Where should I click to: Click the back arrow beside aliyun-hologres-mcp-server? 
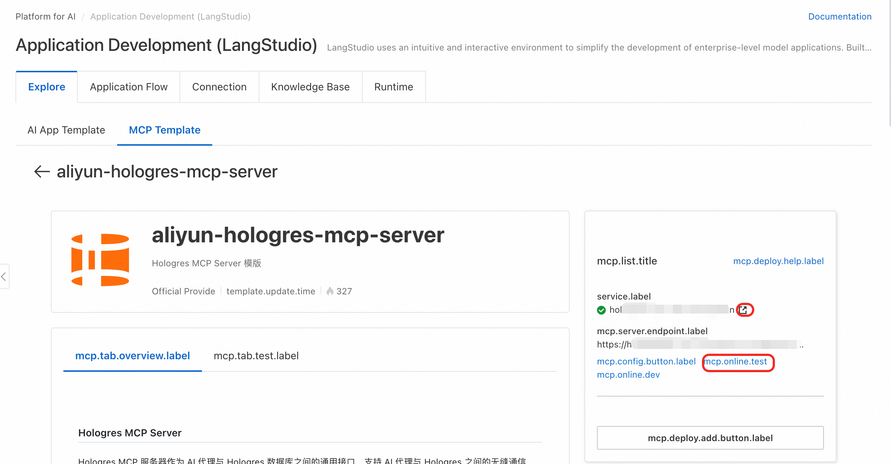[42, 172]
